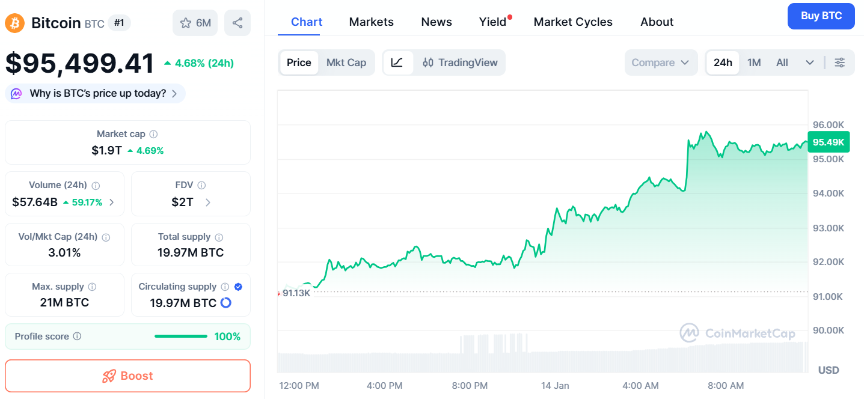This screenshot has height=399, width=864.
Task: Click the orange Boost button
Action: click(127, 376)
